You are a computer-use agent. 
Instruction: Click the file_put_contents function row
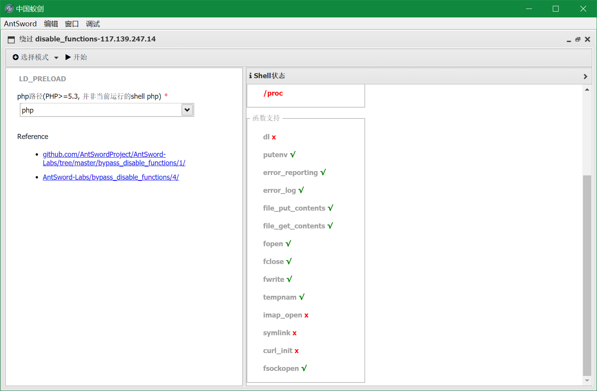pyautogui.click(x=298, y=208)
